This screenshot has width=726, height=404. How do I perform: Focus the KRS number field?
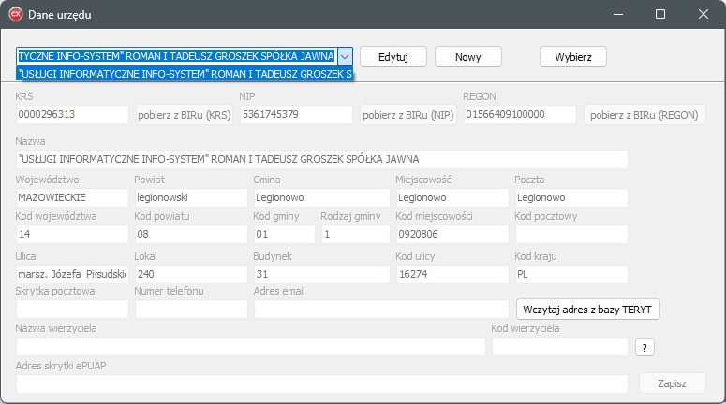pos(72,115)
